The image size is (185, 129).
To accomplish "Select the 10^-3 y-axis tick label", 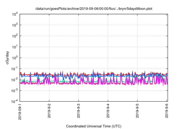I will pyautogui.click(x=14, y=91).
